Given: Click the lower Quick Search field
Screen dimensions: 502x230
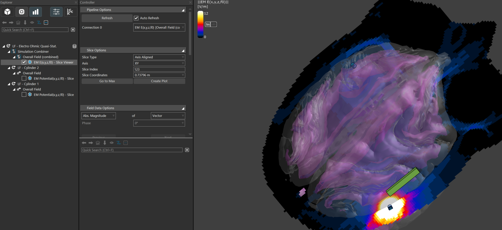Looking at the screenshot, I should click(132, 150).
